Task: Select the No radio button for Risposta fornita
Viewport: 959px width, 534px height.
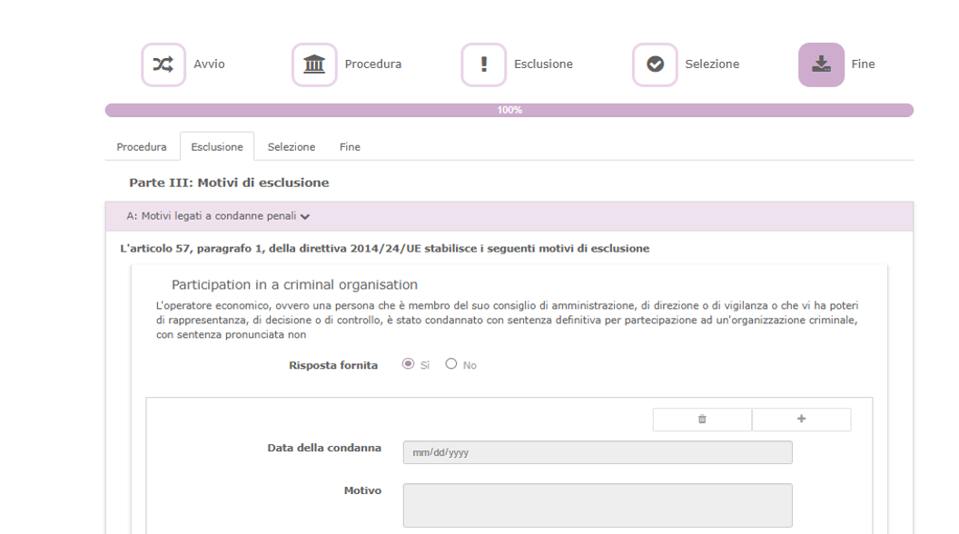Action: (451, 364)
